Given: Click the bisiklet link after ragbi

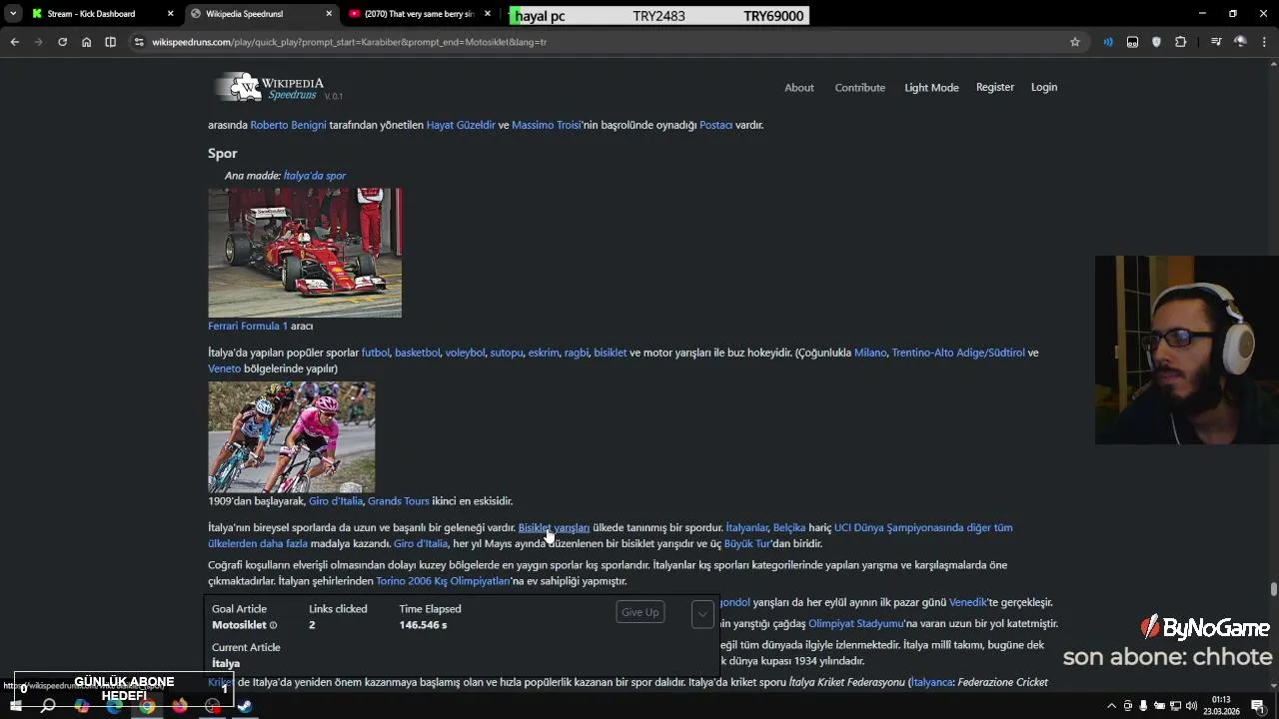Looking at the screenshot, I should tap(610, 353).
